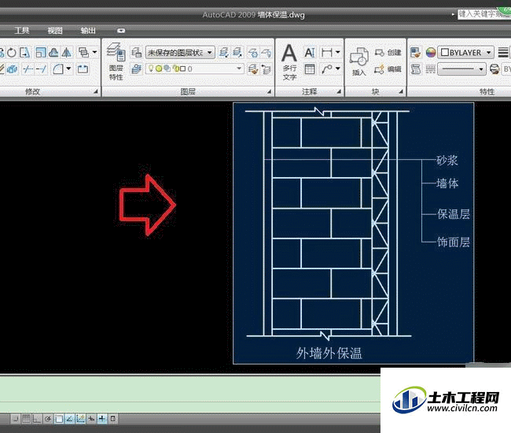Image resolution: width=511 pixels, height=433 pixels.
Task: Toggle Ortho mode in the status bar
Action: [37, 419]
